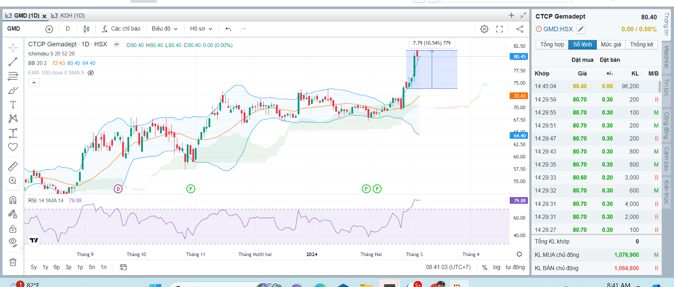This screenshot has width=674, height=287.
Task: Click the purple D dividend marker
Action: click(x=118, y=189)
